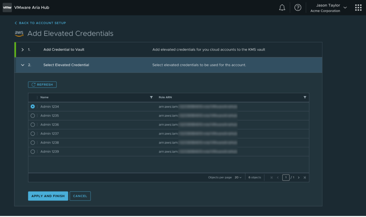Open the help question mark icon
Viewport: 366px width, 217px height.
pyautogui.click(x=298, y=7)
